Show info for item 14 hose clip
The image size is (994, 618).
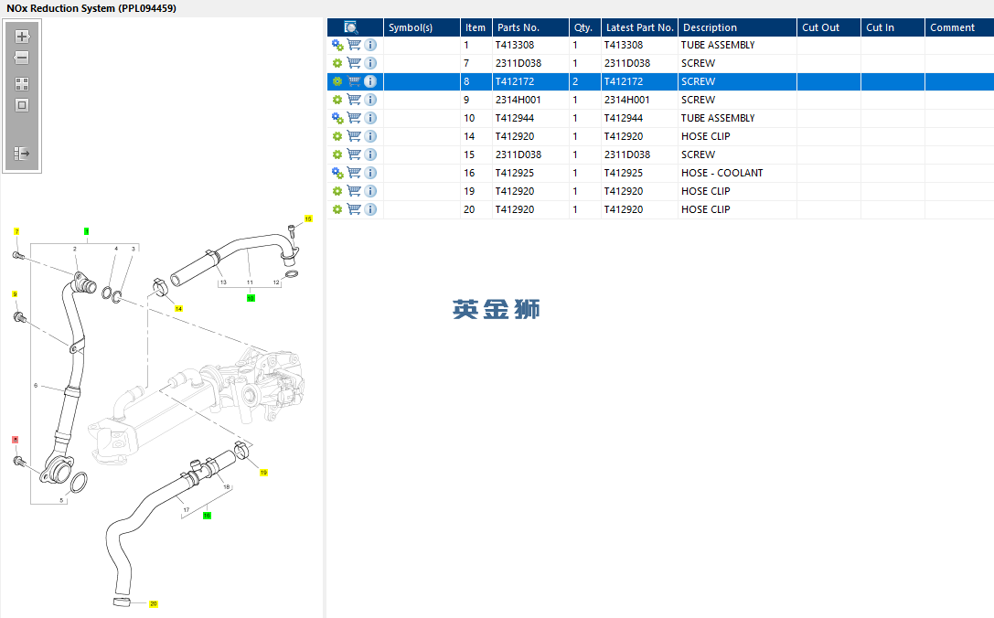[371, 136]
